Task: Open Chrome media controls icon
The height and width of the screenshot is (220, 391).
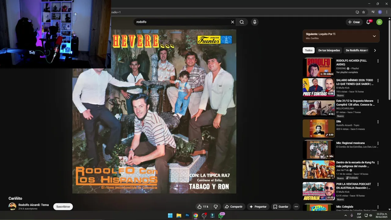Action: pyautogui.click(x=373, y=12)
